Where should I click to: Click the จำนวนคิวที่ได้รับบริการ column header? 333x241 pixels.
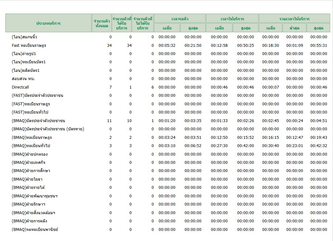pos(122,23)
